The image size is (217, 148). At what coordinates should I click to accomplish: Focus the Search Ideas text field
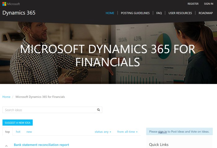coord(50,110)
